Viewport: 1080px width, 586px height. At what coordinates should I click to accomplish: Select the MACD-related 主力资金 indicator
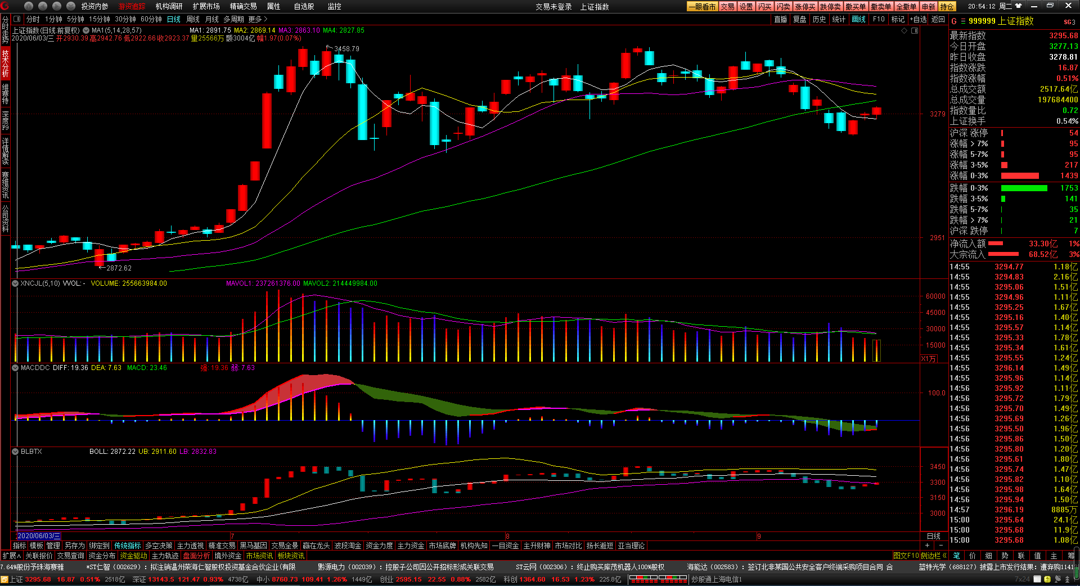411,546
